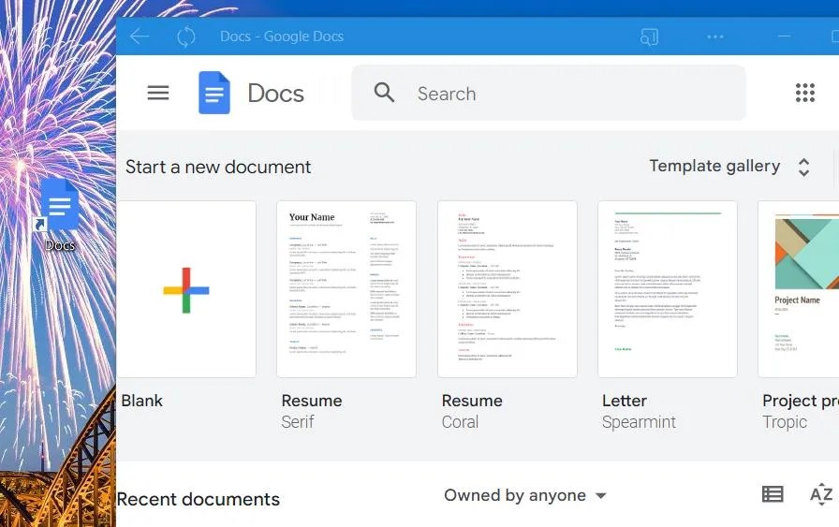Open the three-dot app menu

point(714,37)
